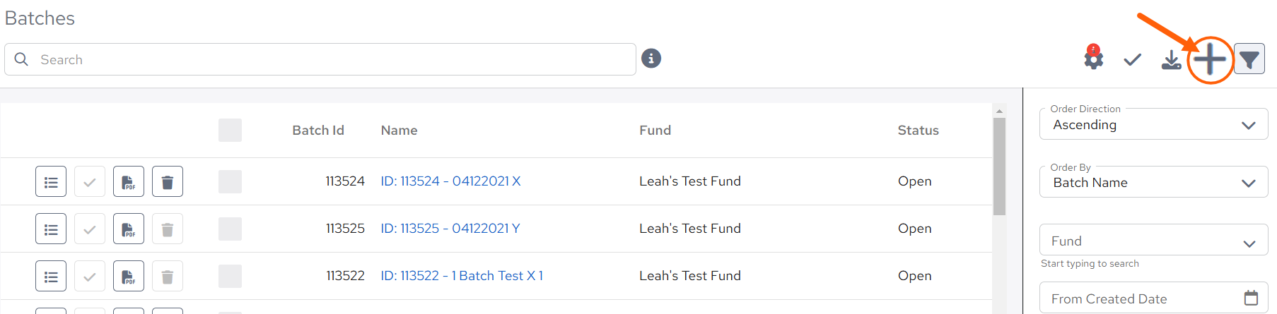Select the checkbox for batch 113524
Screen dimensions: 1277x314
230,181
